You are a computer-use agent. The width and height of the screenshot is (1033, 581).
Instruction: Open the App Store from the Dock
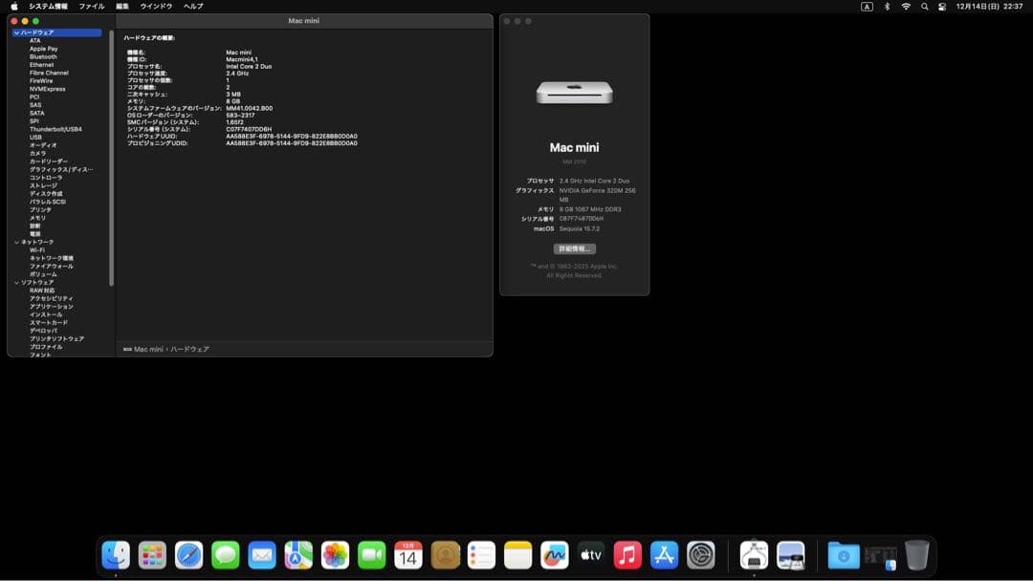tap(664, 554)
